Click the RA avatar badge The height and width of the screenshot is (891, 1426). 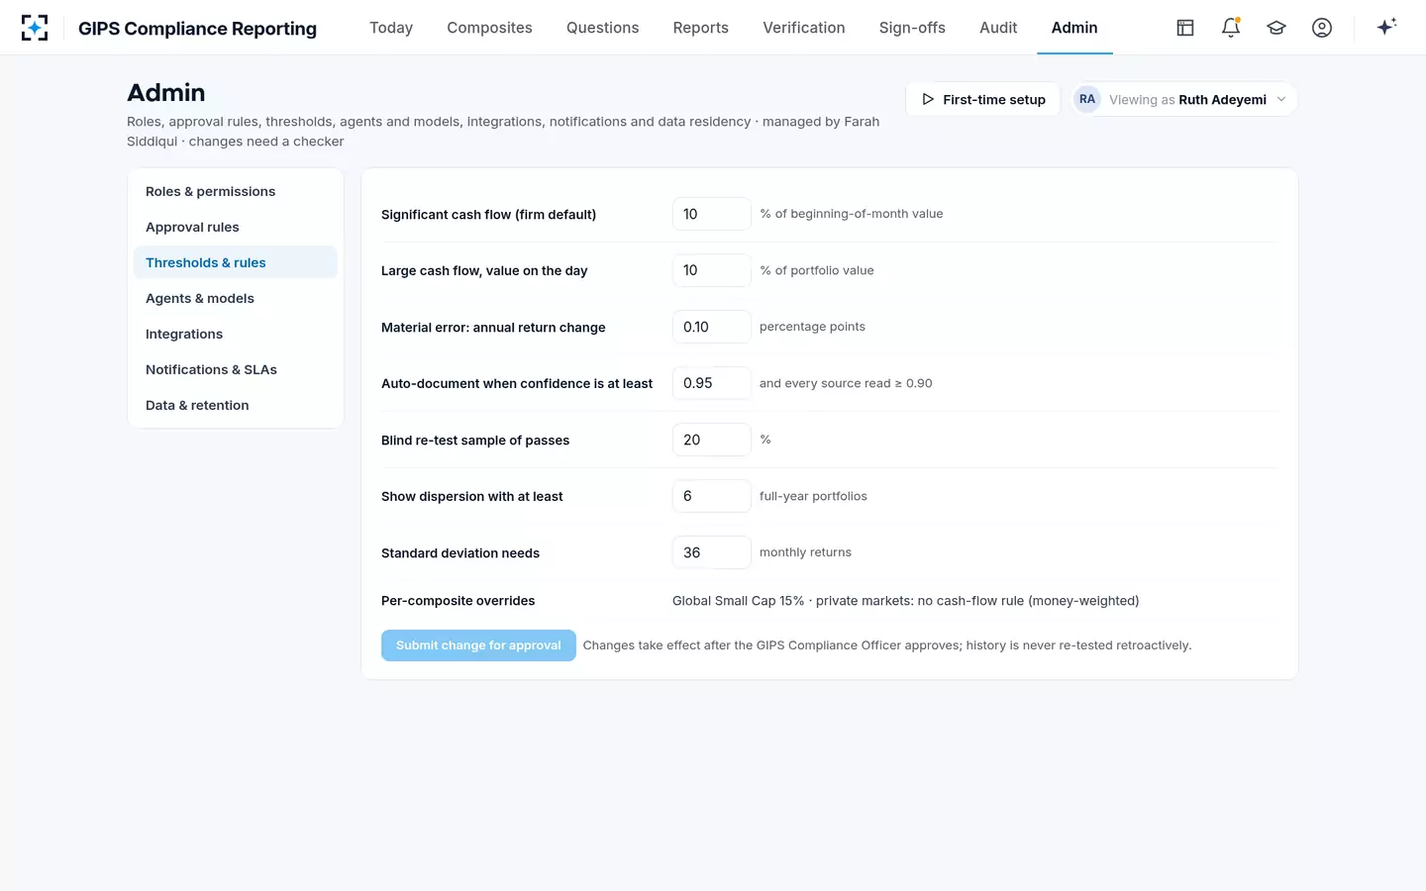pos(1087,99)
